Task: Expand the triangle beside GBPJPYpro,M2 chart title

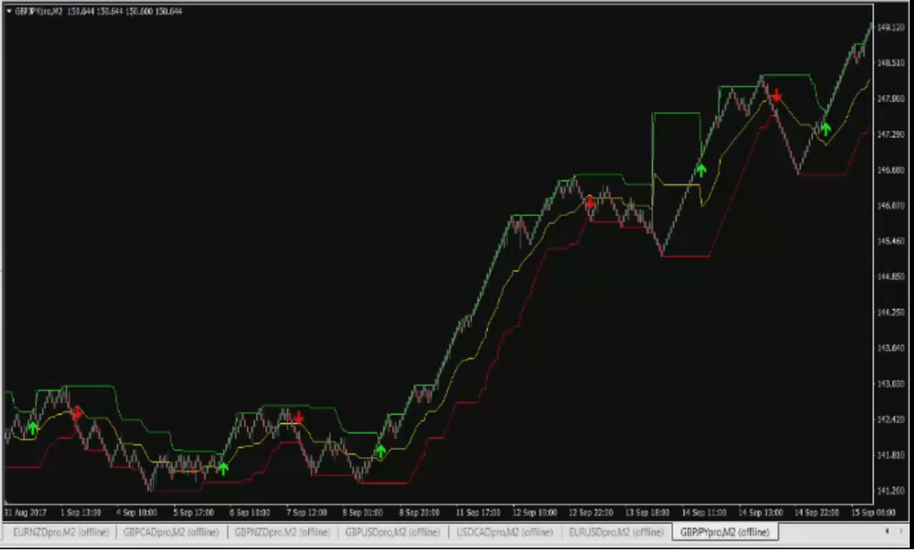Action: click(9, 12)
